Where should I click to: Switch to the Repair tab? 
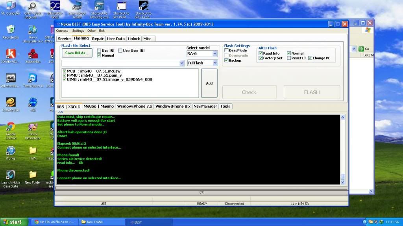[x=98, y=39]
